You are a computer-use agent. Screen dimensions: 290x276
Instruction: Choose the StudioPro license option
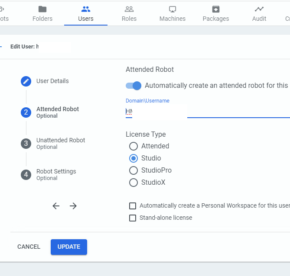click(x=134, y=170)
